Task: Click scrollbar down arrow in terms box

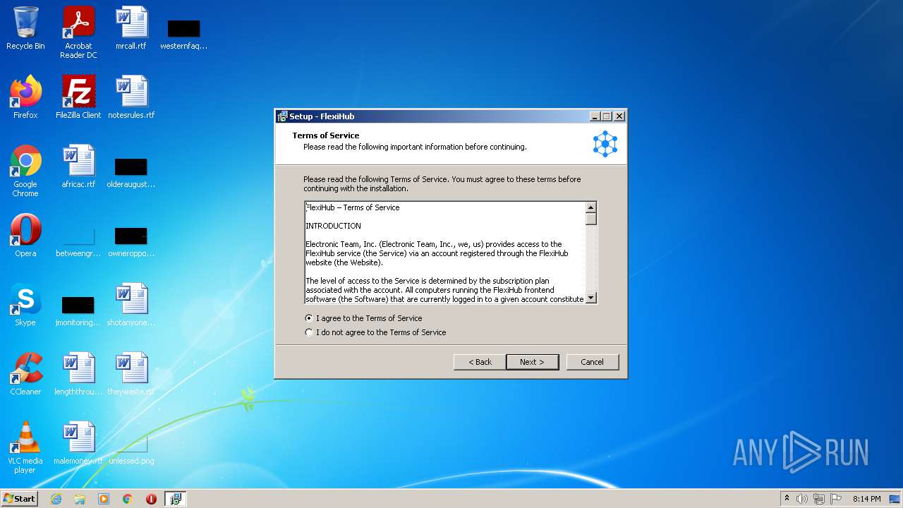Action: [x=591, y=298]
